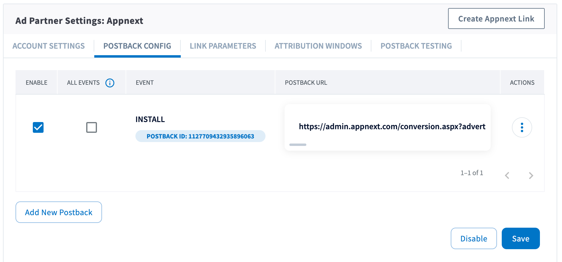Select the Postback Config tab

(x=137, y=46)
